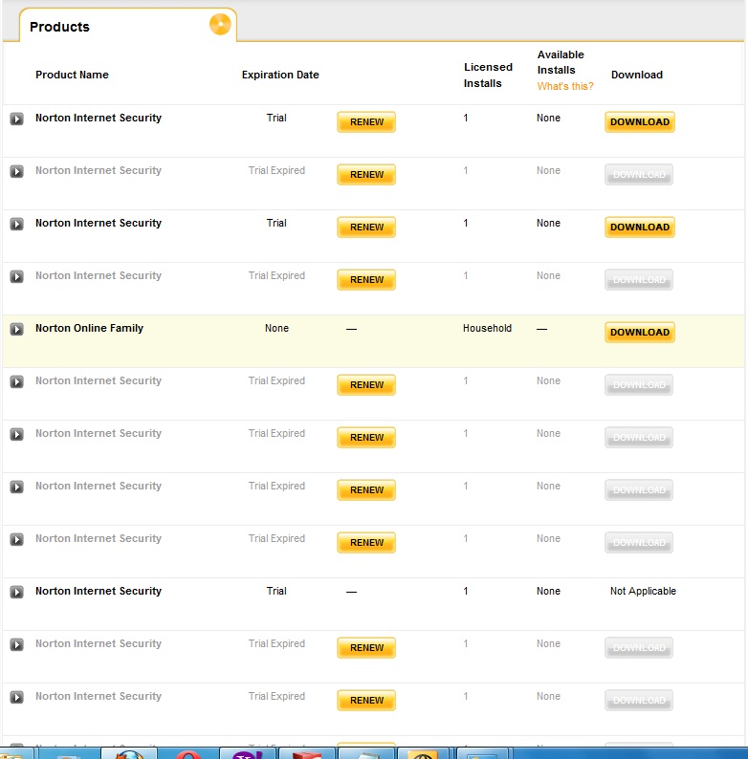Viewport: 748px width, 759px height.
Task: Download the topmost Norton Internet Security trial
Action: pos(640,122)
